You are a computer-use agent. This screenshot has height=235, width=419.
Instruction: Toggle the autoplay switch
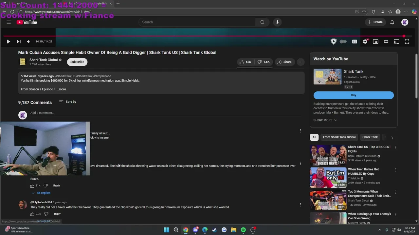pyautogui.click(x=343, y=41)
